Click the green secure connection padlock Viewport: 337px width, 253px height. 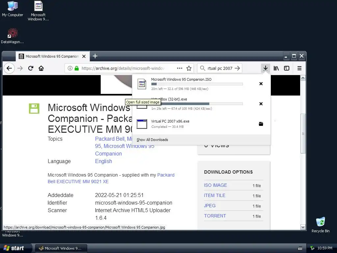(76, 68)
